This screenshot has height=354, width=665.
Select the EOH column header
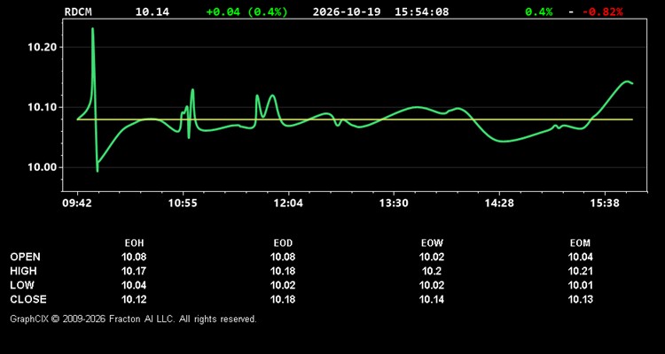tap(134, 243)
